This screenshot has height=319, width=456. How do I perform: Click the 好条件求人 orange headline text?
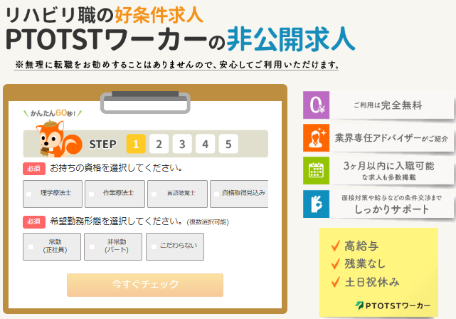(x=159, y=15)
